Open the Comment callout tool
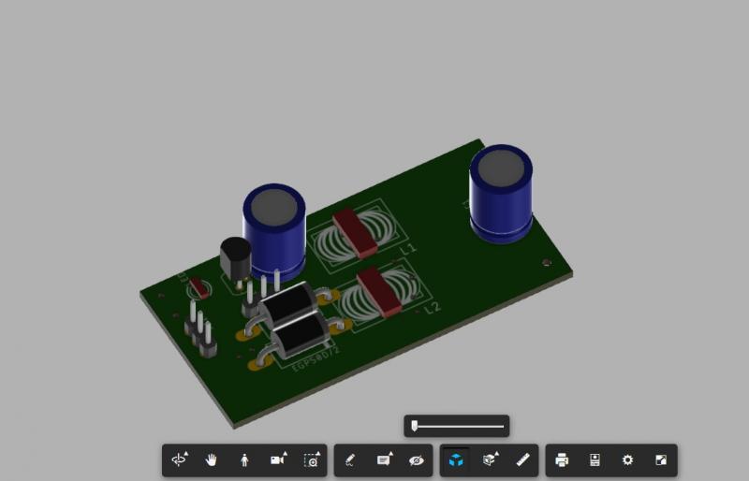This screenshot has width=749, height=481. tap(384, 459)
